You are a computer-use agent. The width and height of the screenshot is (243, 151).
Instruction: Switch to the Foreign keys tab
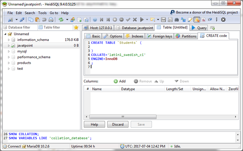tap(160, 36)
